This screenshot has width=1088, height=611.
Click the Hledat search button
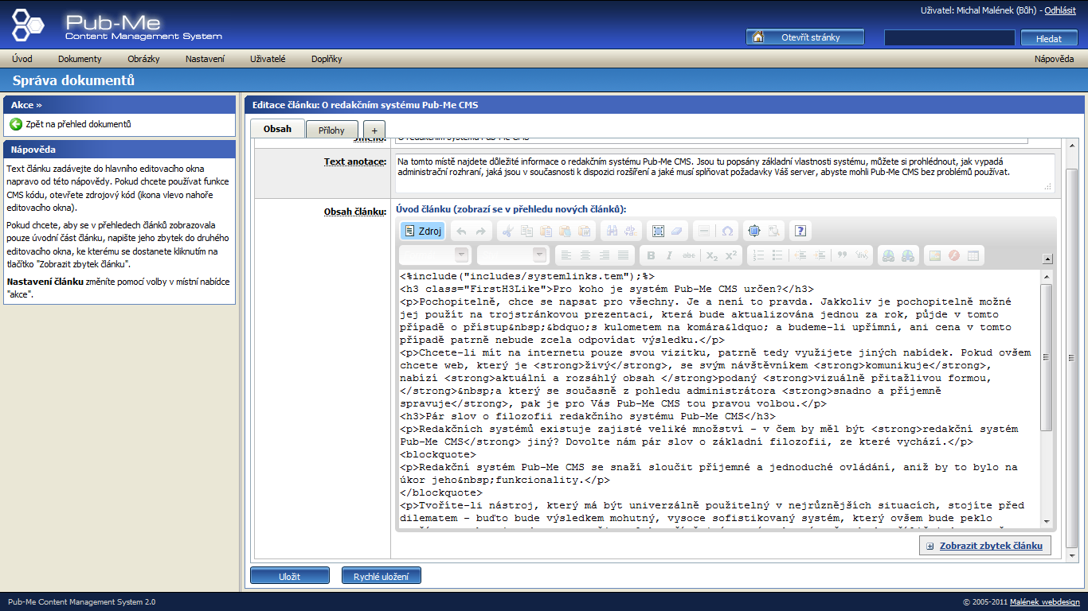click(x=1049, y=38)
